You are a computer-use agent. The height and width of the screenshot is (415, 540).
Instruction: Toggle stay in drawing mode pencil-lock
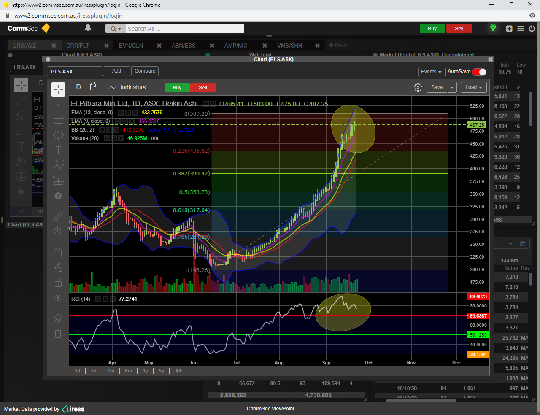pos(58,267)
